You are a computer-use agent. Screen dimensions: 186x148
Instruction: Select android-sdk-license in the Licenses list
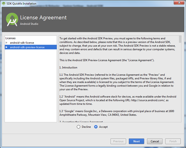click(22, 43)
